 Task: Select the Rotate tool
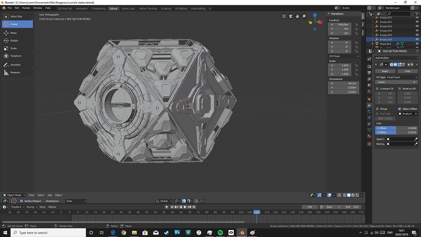click(17, 40)
